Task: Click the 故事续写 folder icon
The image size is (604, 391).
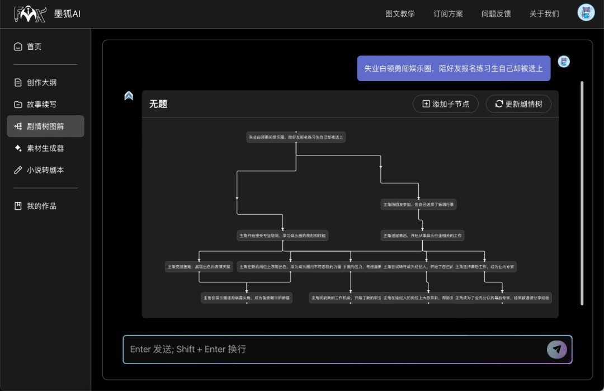Action: point(18,104)
